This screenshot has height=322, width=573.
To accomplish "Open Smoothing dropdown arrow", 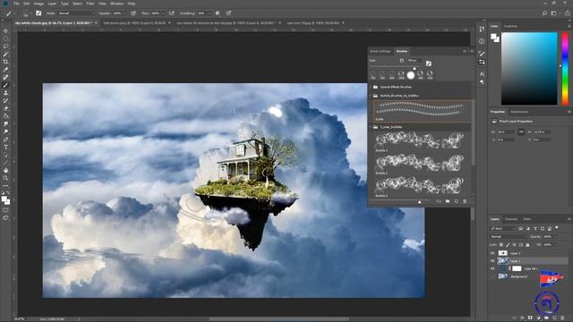I will [209, 13].
